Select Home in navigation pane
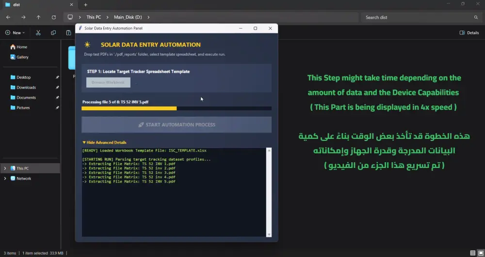This screenshot has width=485, height=257. click(x=18, y=47)
